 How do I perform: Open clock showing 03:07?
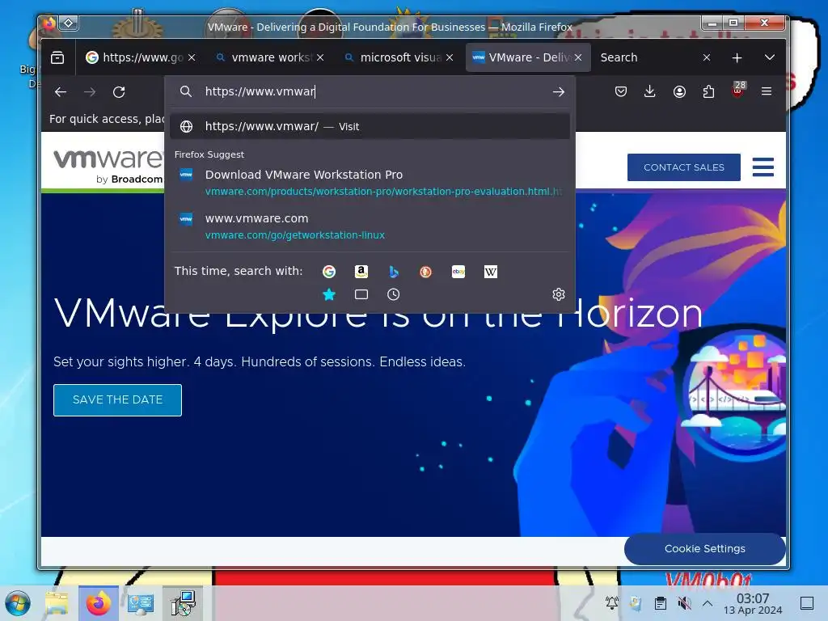point(753,603)
